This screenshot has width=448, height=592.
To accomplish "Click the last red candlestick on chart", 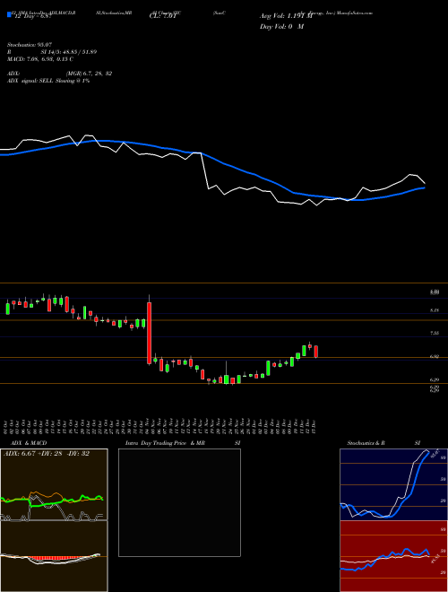I will [316, 352].
